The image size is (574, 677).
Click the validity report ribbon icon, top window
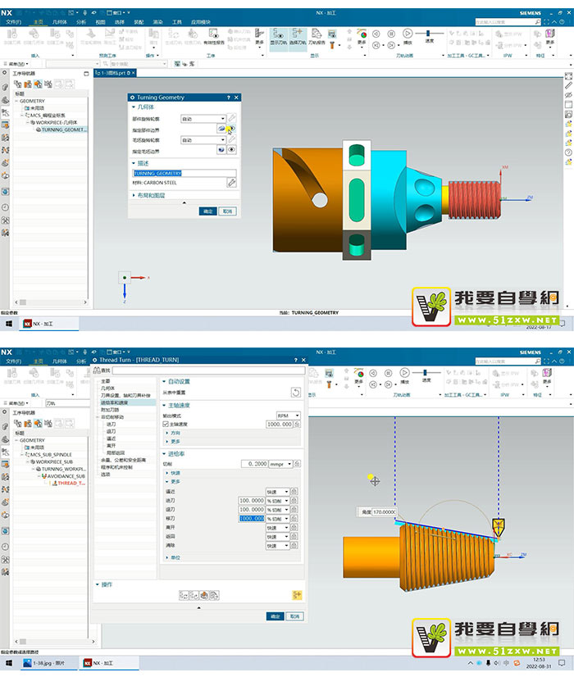213,37
